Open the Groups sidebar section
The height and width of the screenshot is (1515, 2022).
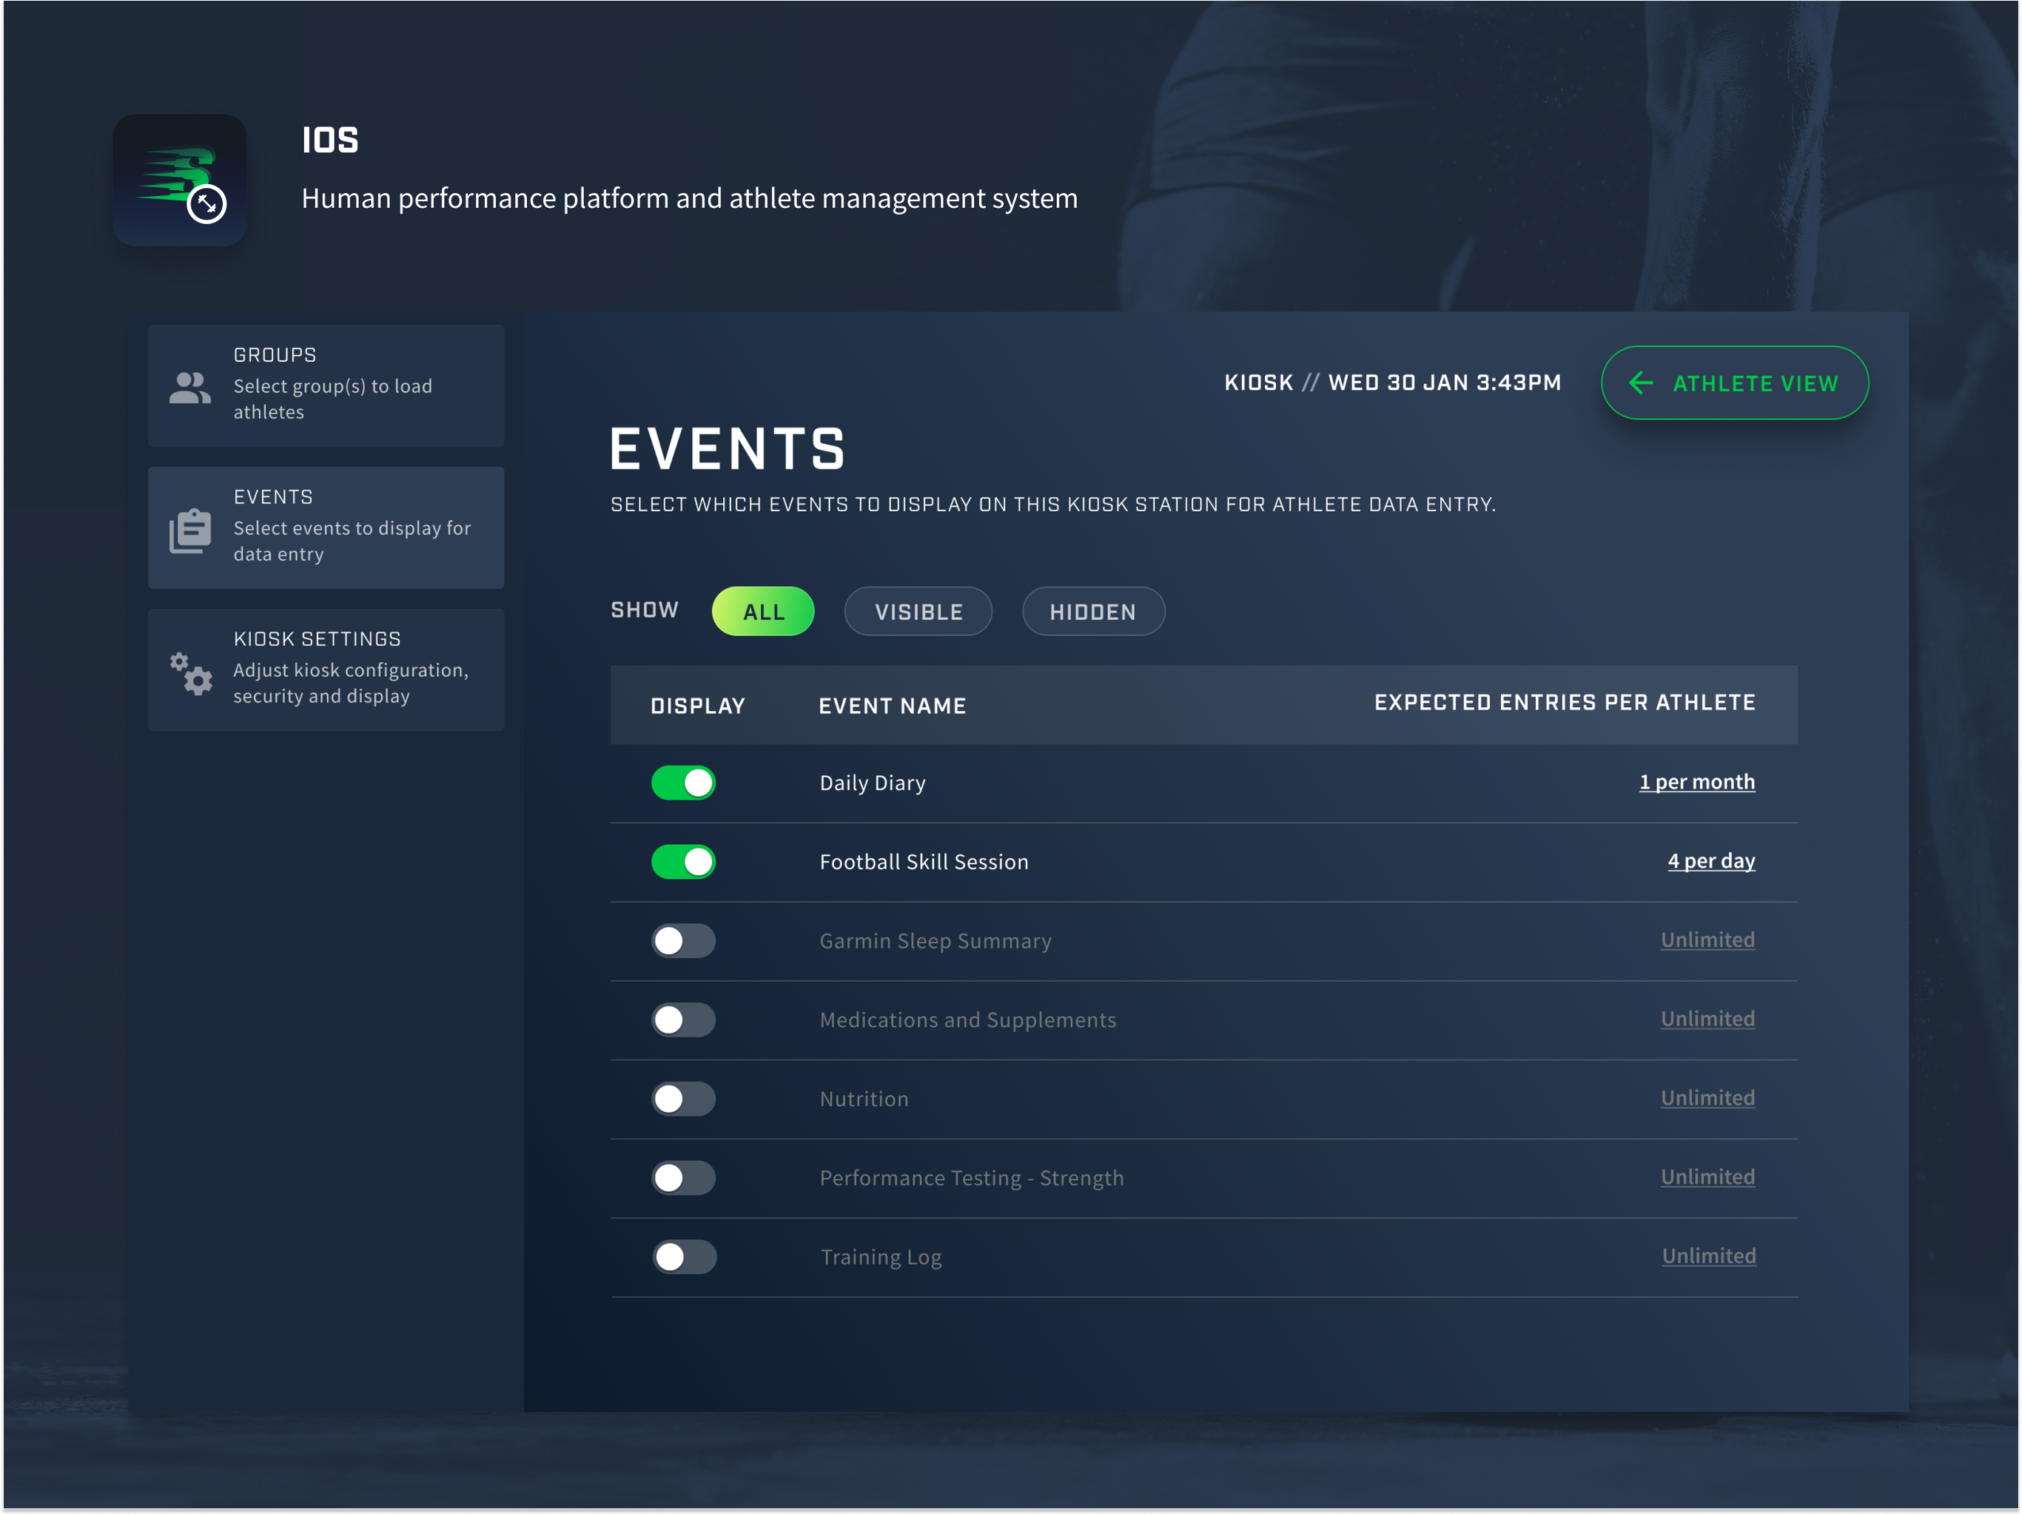pyautogui.click(x=326, y=385)
